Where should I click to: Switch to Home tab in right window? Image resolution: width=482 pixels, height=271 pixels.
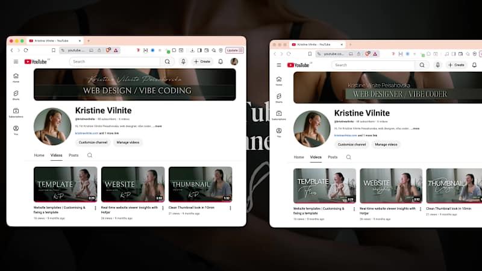[x=299, y=157]
